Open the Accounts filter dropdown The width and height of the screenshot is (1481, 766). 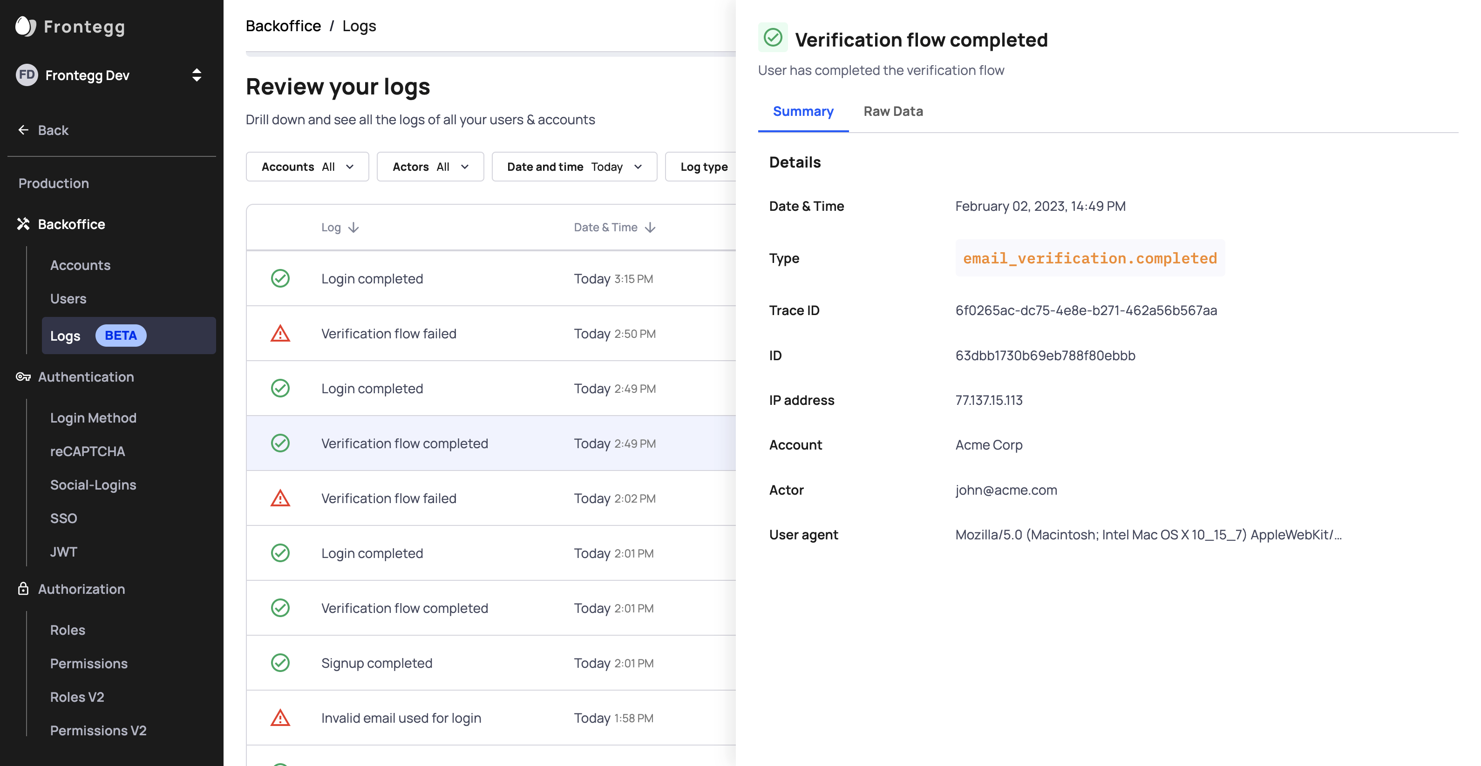point(307,167)
